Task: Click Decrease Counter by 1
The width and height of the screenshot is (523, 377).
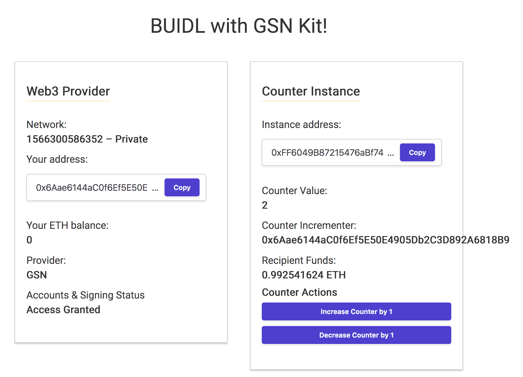Action: [356, 335]
